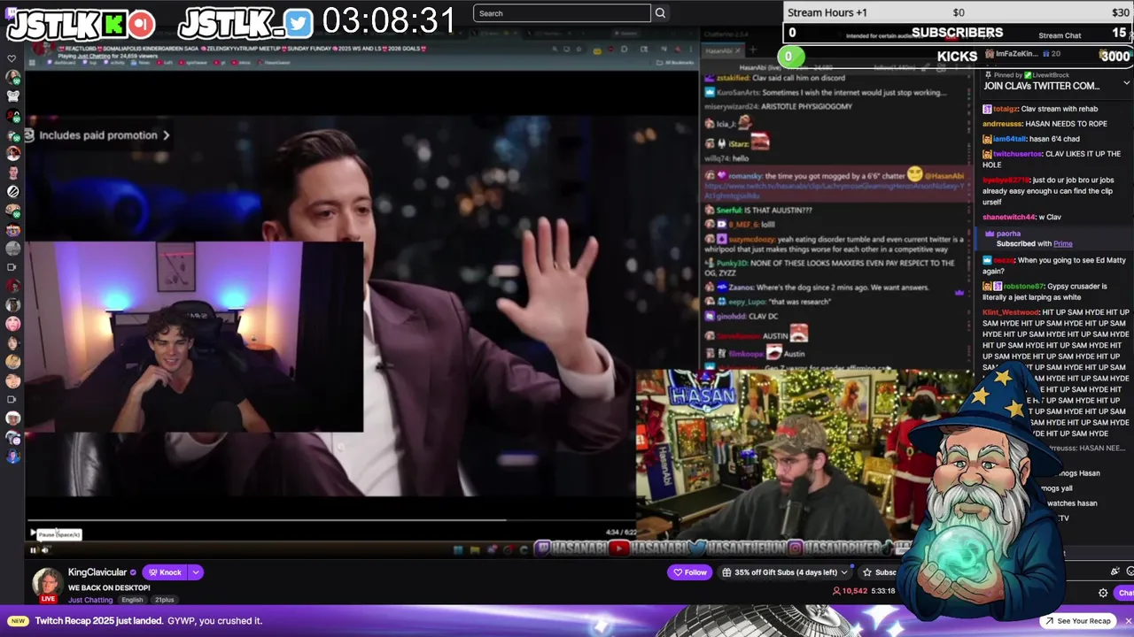Open the Just Chatting category link

click(x=90, y=600)
